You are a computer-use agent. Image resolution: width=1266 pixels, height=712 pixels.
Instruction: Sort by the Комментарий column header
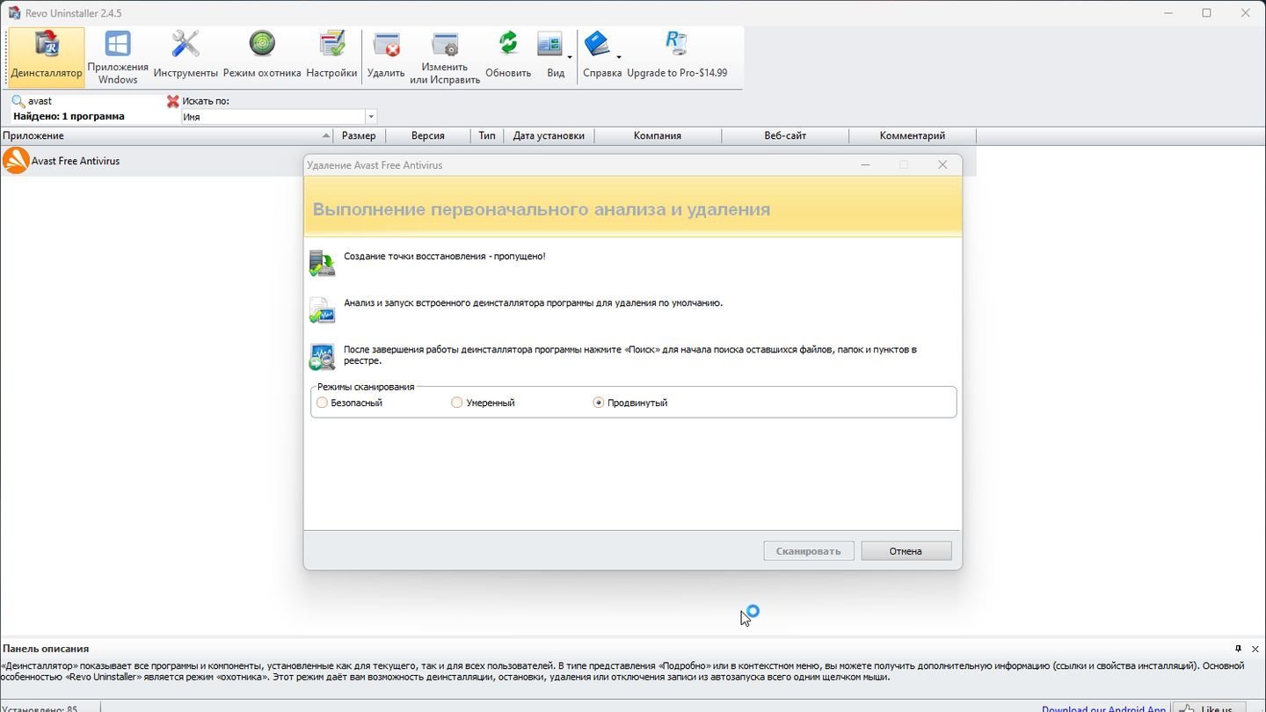[x=913, y=135]
